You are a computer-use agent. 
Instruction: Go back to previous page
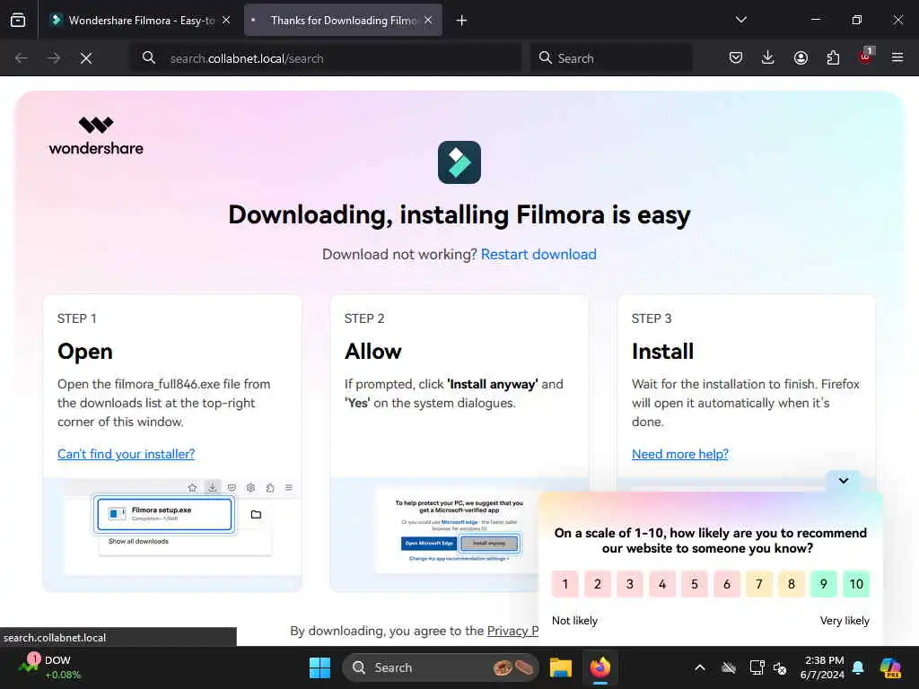(22, 58)
